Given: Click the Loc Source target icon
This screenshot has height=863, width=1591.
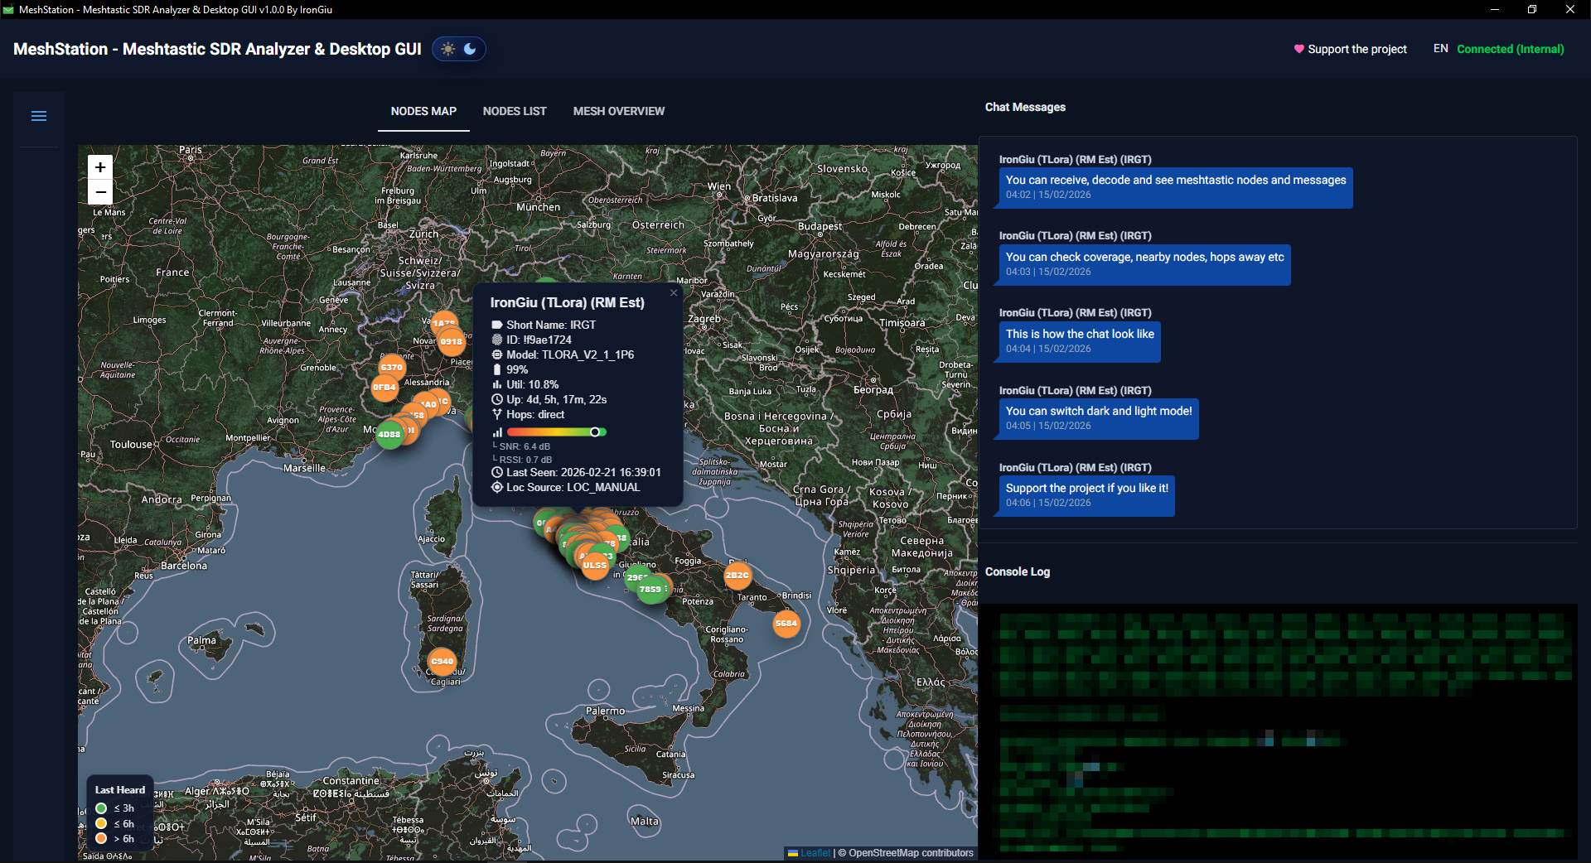Looking at the screenshot, I should click(x=497, y=487).
